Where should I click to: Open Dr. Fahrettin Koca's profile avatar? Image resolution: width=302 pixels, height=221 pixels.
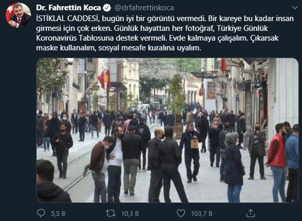[18, 15]
